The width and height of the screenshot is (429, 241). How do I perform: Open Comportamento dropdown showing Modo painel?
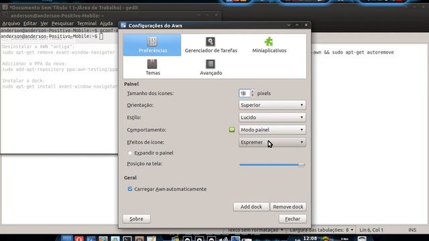272,130
